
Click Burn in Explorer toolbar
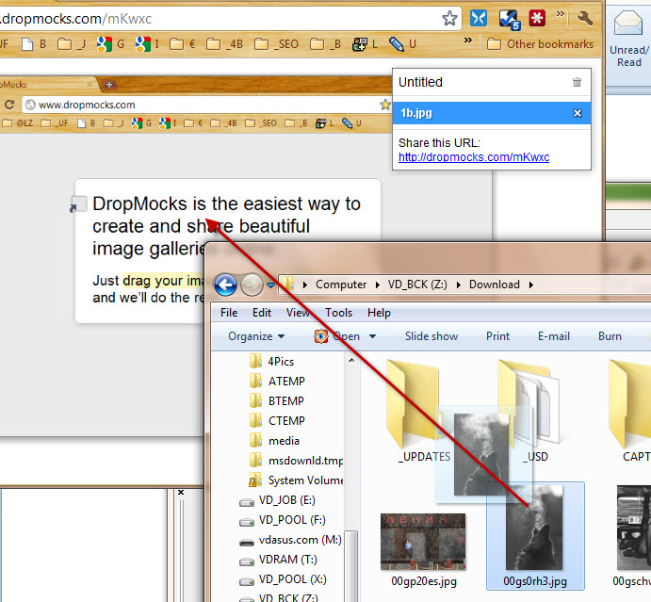pyautogui.click(x=610, y=336)
